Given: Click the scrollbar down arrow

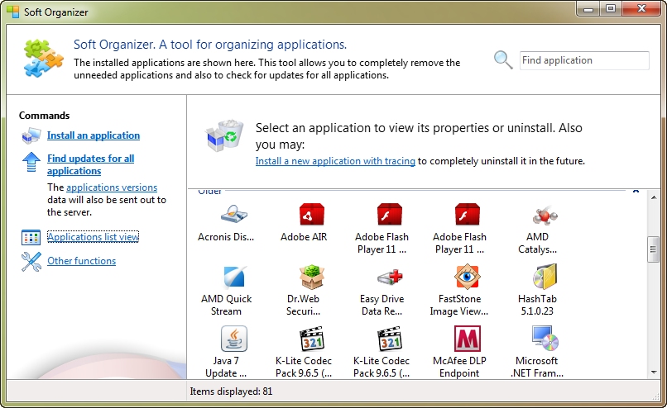Looking at the screenshot, I should click(x=654, y=372).
